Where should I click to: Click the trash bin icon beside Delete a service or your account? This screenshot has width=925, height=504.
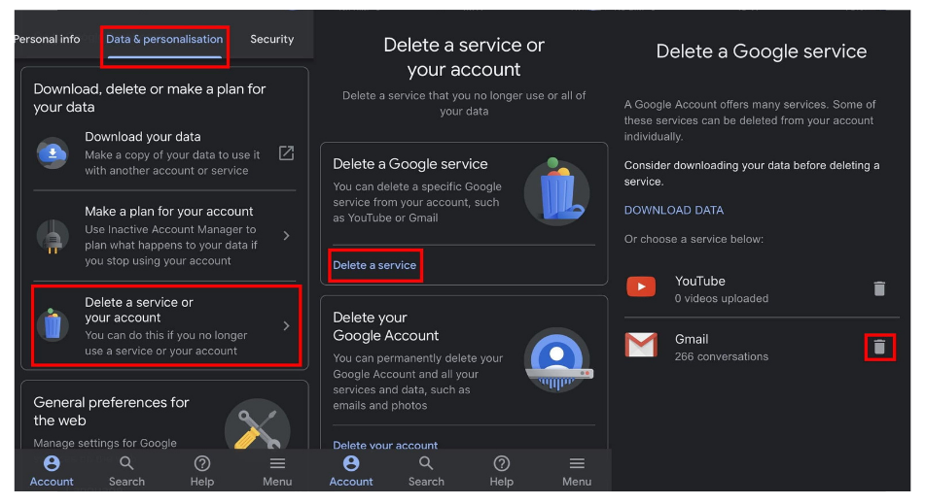pos(53,324)
